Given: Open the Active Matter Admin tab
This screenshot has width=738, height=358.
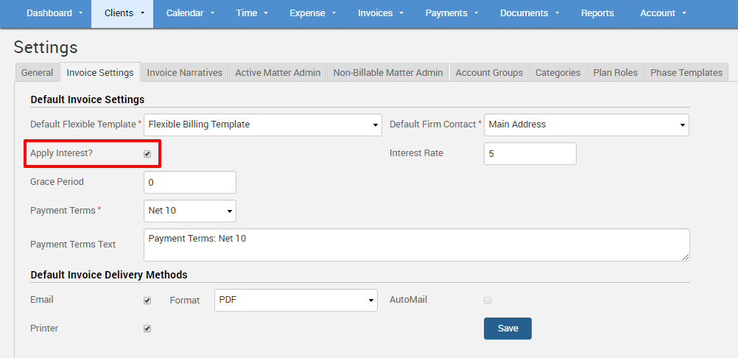Looking at the screenshot, I should (278, 72).
